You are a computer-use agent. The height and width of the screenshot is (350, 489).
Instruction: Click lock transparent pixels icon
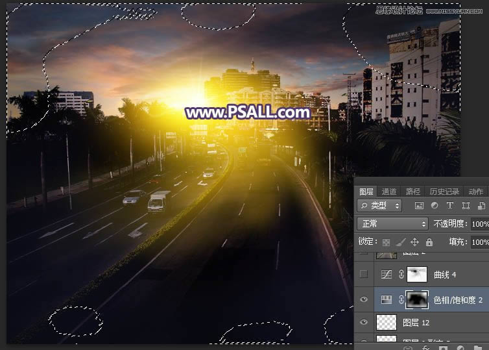(x=388, y=242)
